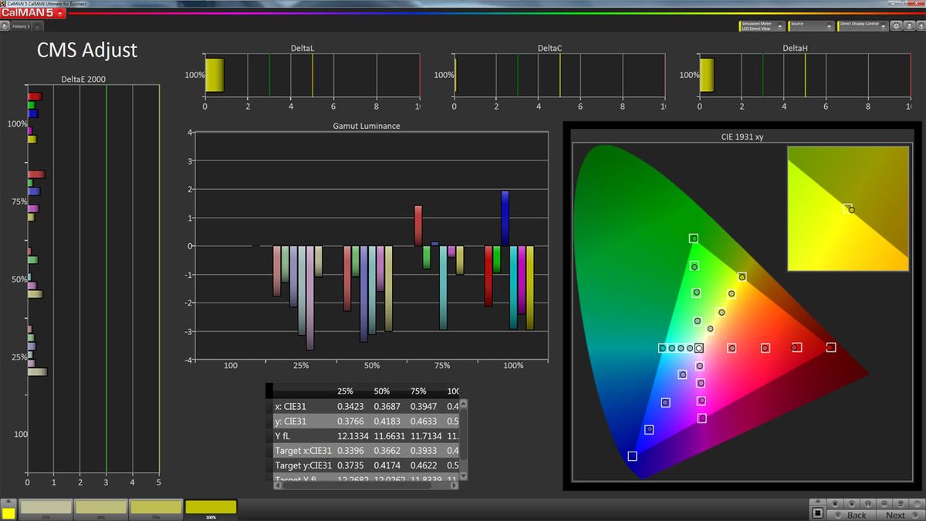Toggle continuous measure with the loop icon
926x521 pixels.
click(x=885, y=504)
